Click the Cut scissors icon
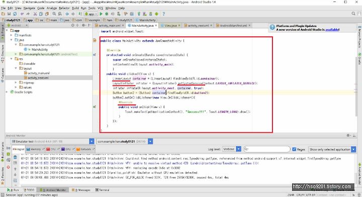The height and width of the screenshot is (197, 362). 35,14
